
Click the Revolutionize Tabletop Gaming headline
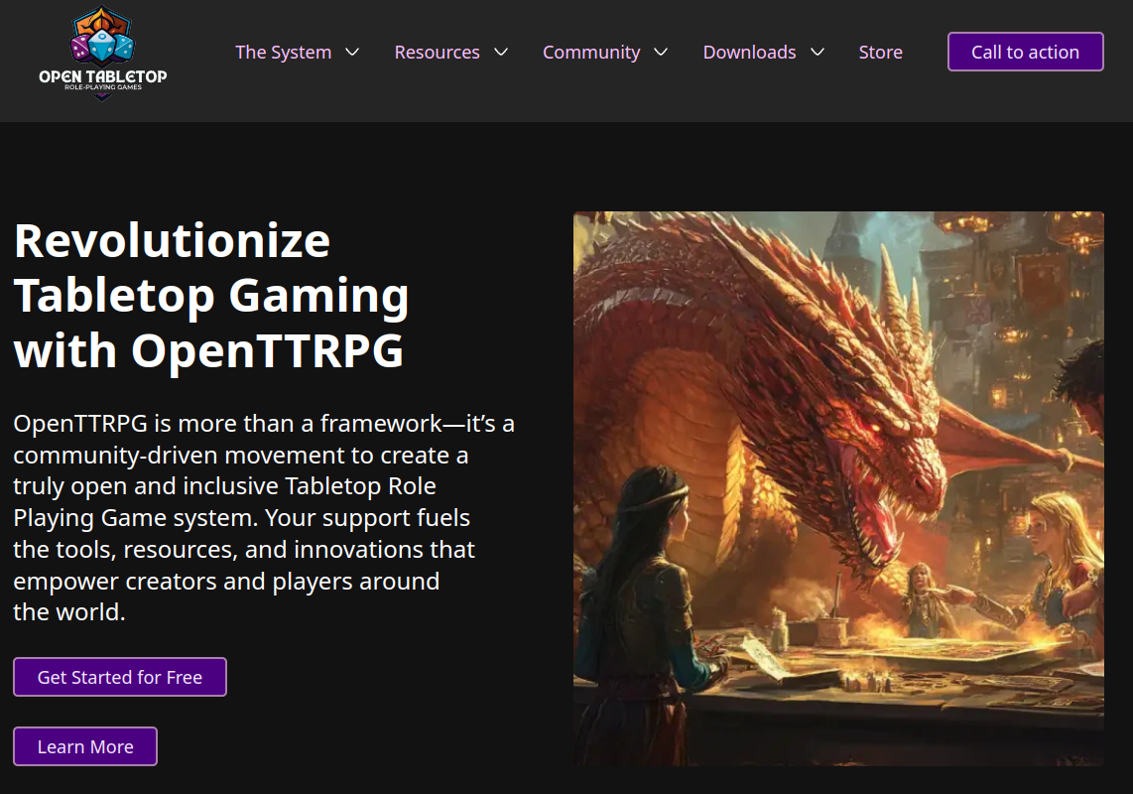(x=211, y=295)
